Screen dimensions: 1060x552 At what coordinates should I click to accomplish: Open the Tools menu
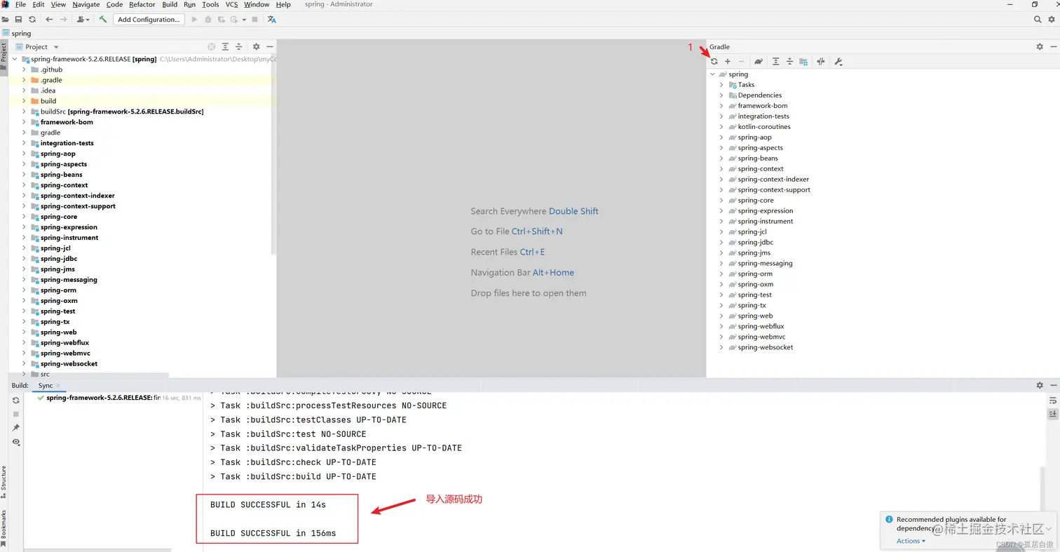tap(210, 4)
